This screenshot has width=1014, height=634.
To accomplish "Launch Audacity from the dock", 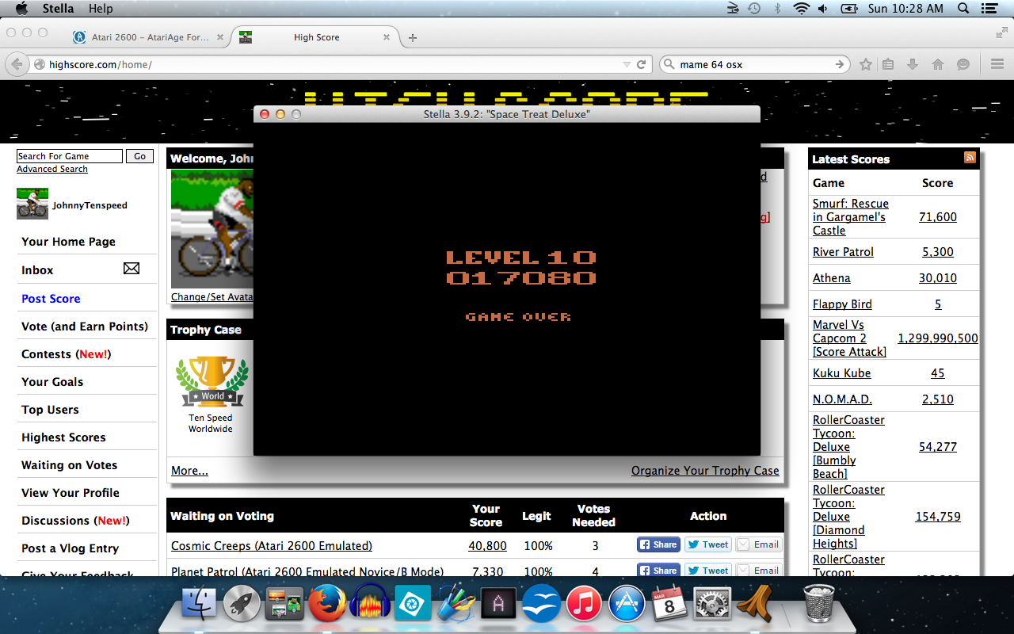I will 369,606.
